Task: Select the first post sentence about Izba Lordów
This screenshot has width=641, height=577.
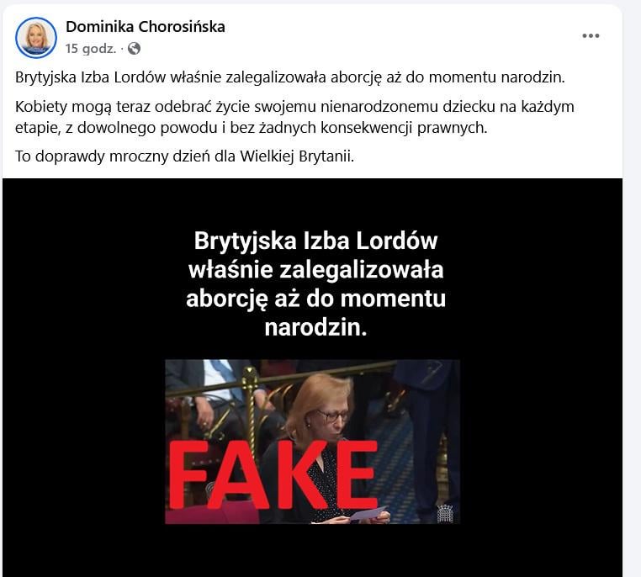Action: (x=290, y=77)
